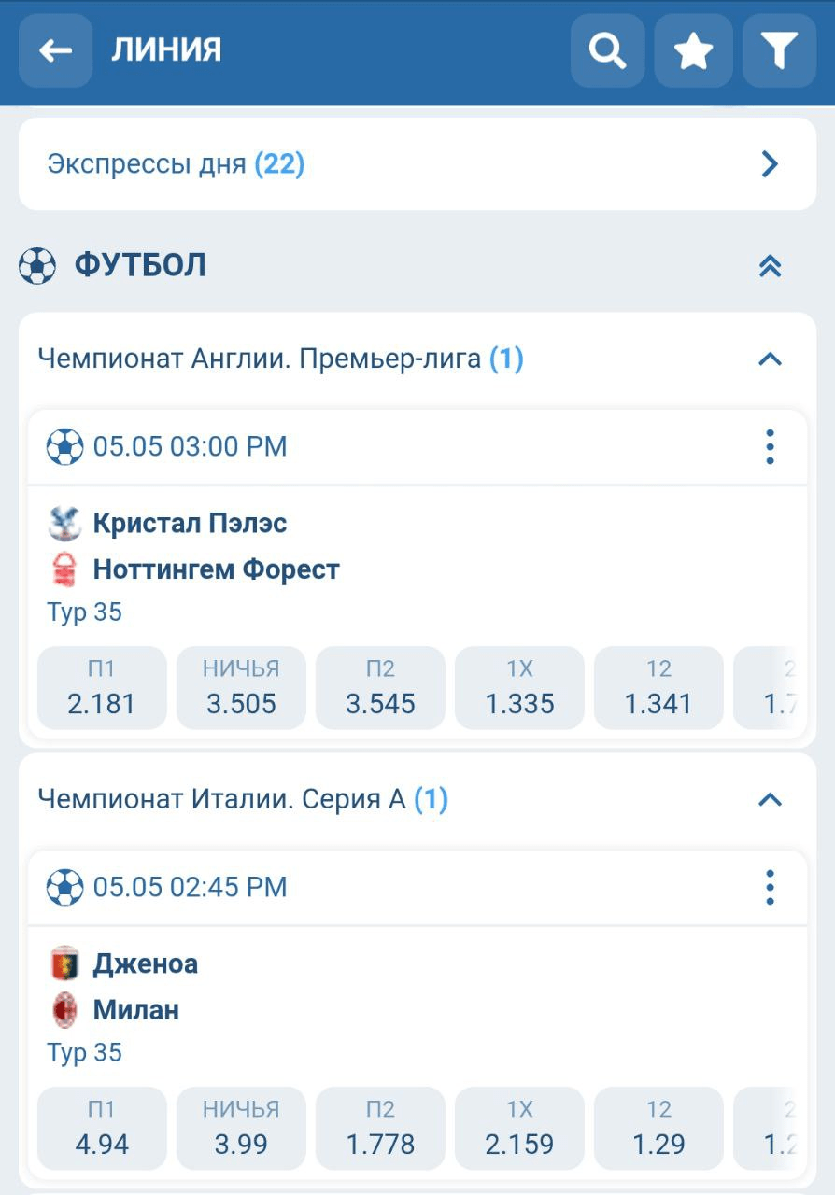Tap the back arrow in header
Screen dimensions: 835x1195
(x=56, y=50)
